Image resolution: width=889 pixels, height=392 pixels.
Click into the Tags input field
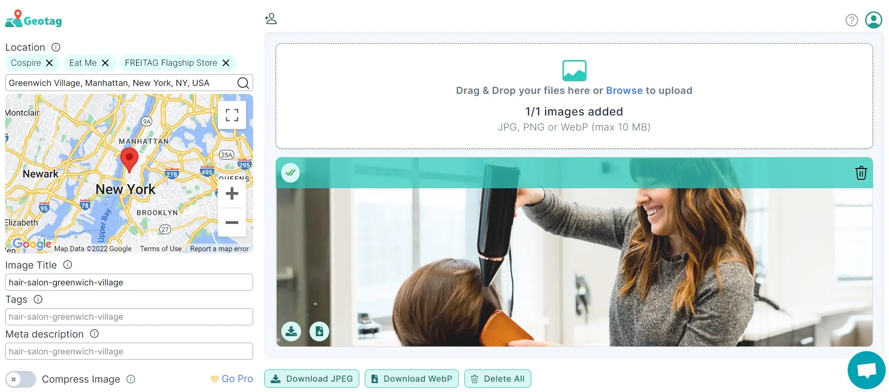tap(129, 317)
